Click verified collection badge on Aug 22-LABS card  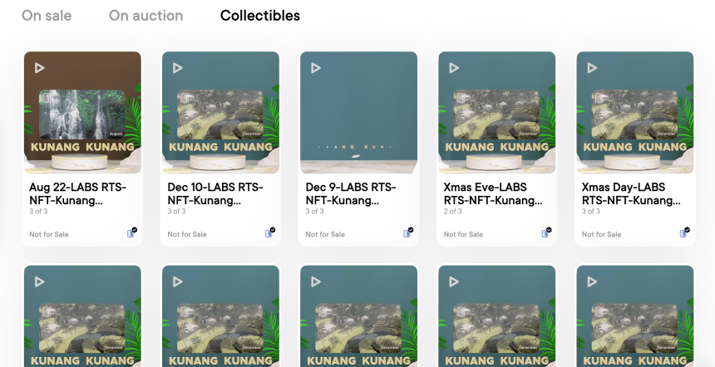pos(131,232)
